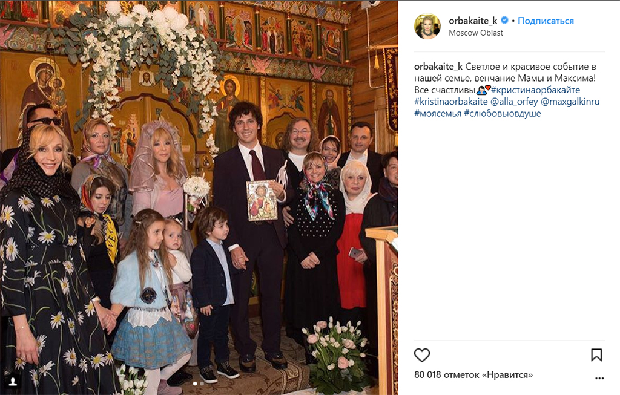Show tagged people icon on photo
This screenshot has width=620, height=395.
tap(13, 381)
